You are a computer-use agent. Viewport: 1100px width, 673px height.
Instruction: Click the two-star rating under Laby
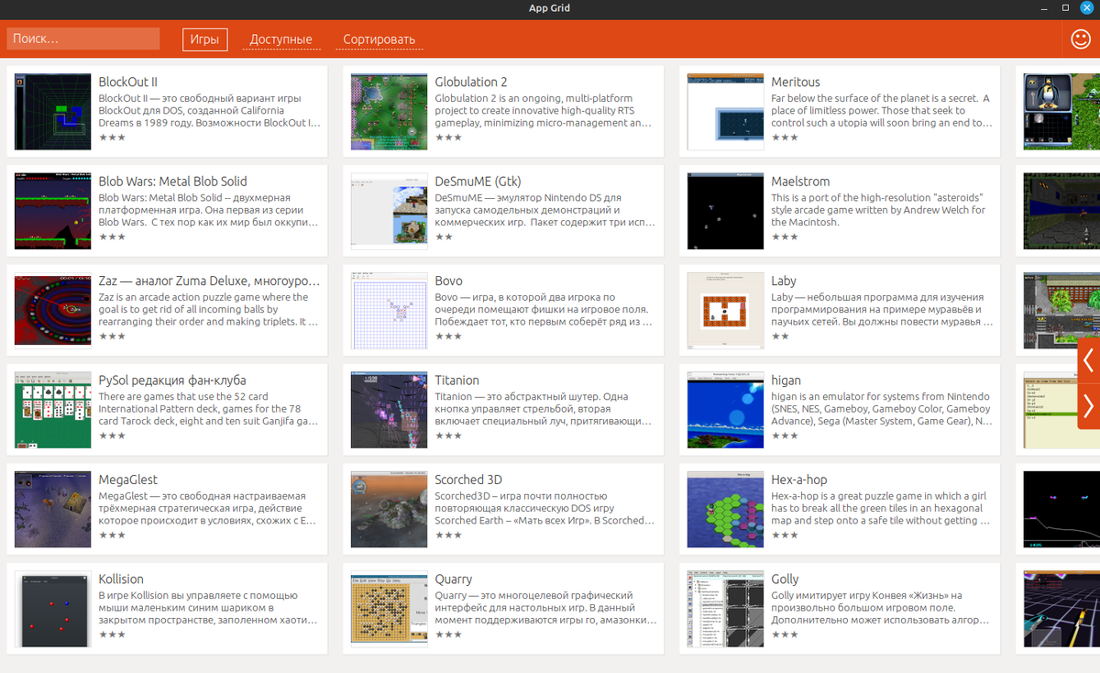[x=780, y=336]
